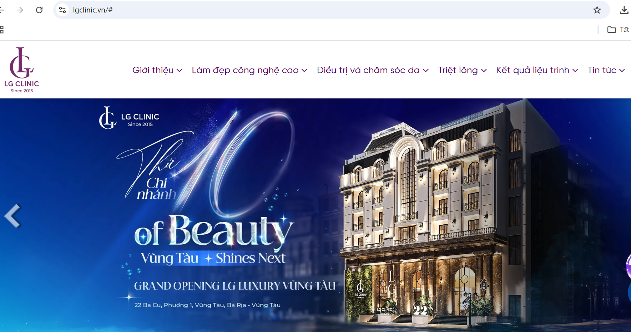Expand chevron beside Làm đẹp công nghệ cao

pyautogui.click(x=304, y=71)
